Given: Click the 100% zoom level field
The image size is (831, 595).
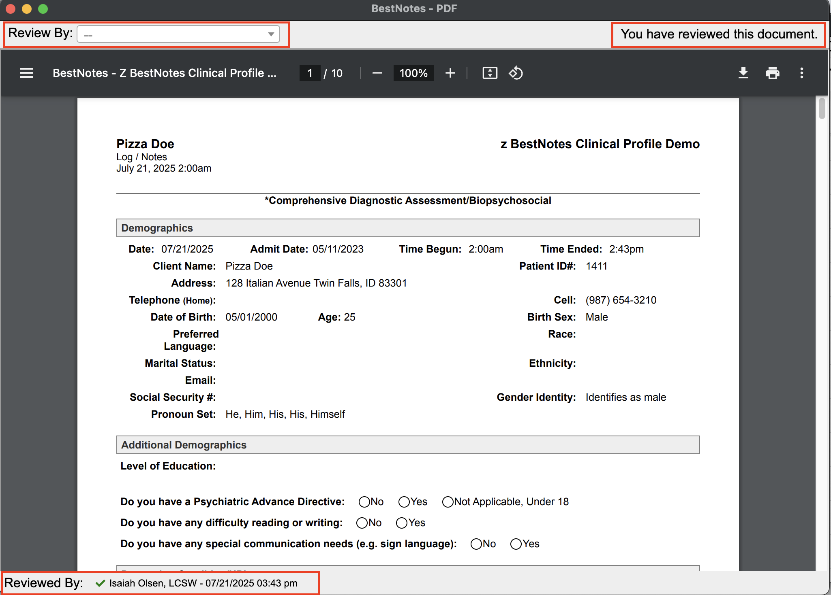Looking at the screenshot, I should pos(413,73).
